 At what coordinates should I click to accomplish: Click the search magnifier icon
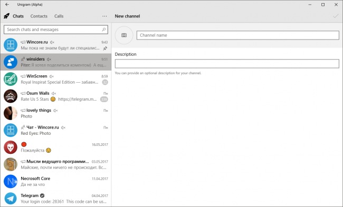103,29
